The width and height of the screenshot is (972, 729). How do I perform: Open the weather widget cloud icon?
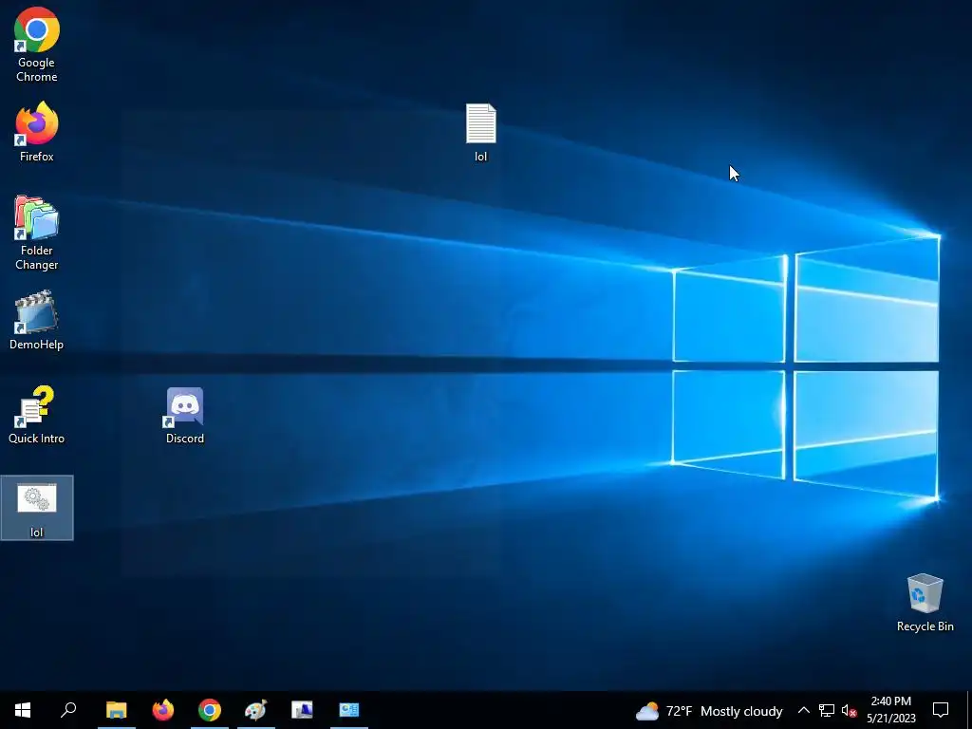(x=647, y=711)
